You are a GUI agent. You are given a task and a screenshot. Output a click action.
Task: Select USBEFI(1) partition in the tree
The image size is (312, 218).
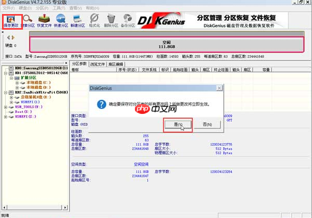click(30, 102)
